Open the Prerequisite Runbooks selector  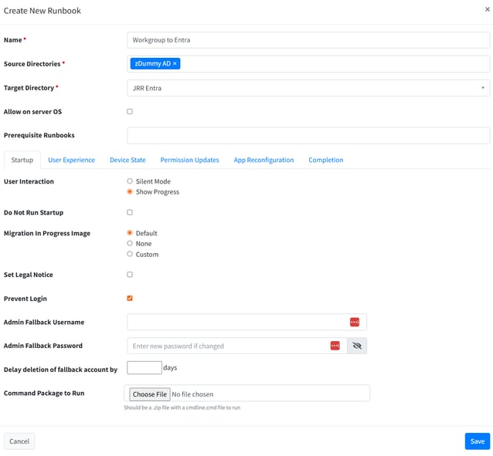click(308, 135)
